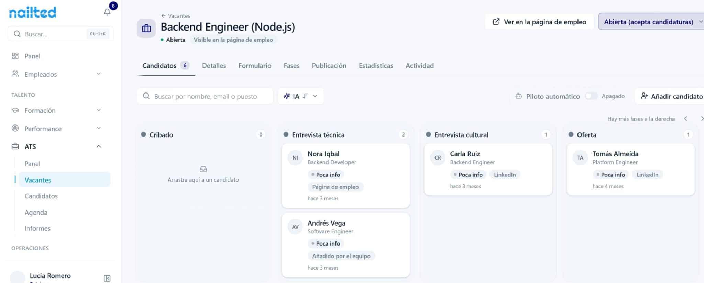Click the candidate search by name field

tap(205, 96)
